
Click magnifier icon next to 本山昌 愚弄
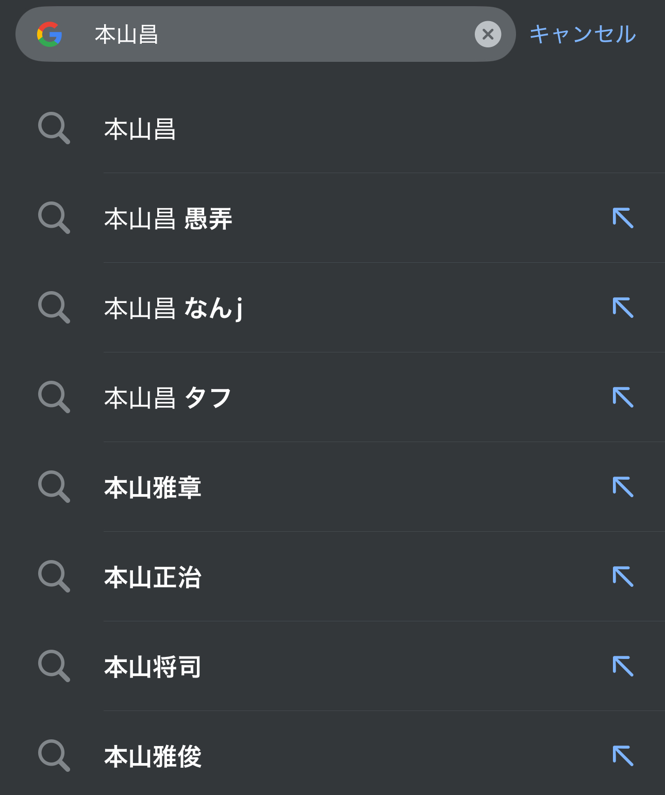54,218
